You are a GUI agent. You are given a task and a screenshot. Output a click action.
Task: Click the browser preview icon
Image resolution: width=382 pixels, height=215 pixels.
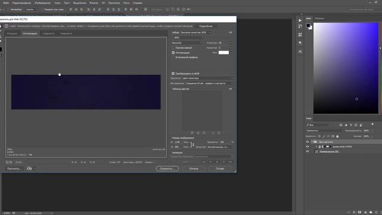point(29,168)
